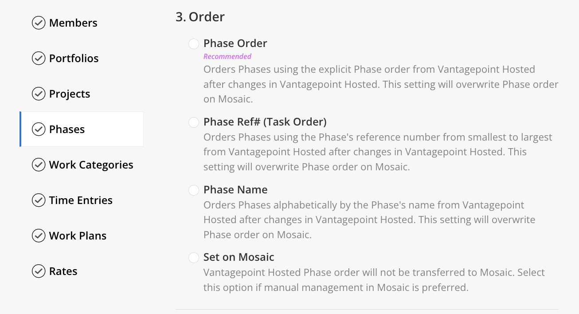Click the checkmark icon beside Work Categories
The height and width of the screenshot is (314, 579).
pyautogui.click(x=39, y=165)
